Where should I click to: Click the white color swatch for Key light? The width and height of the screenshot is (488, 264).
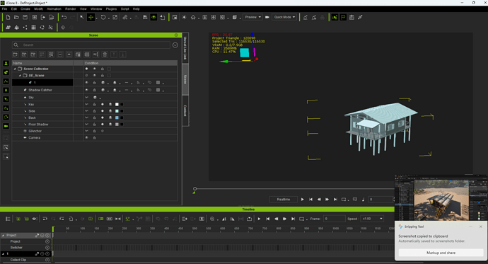pyautogui.click(x=117, y=104)
